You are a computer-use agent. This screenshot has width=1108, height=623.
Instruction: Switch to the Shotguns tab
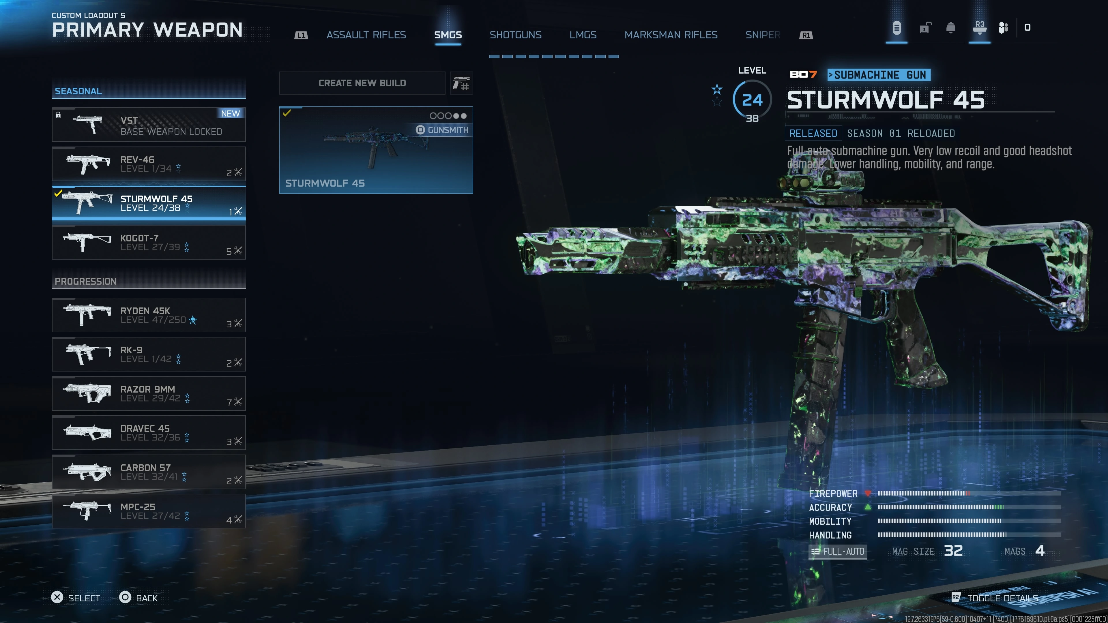click(515, 35)
